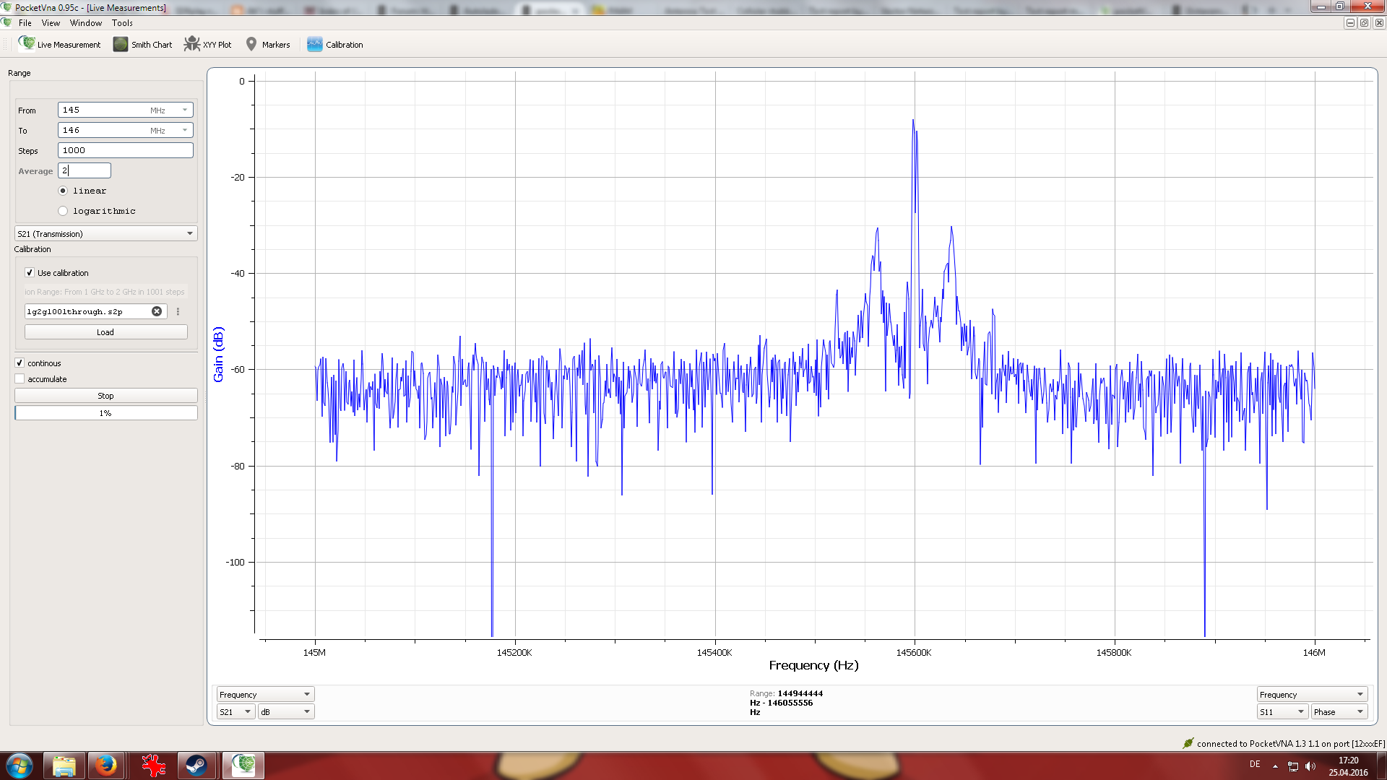Image resolution: width=1387 pixels, height=780 pixels.
Task: Click Range value 144944444 text
Action: point(800,693)
